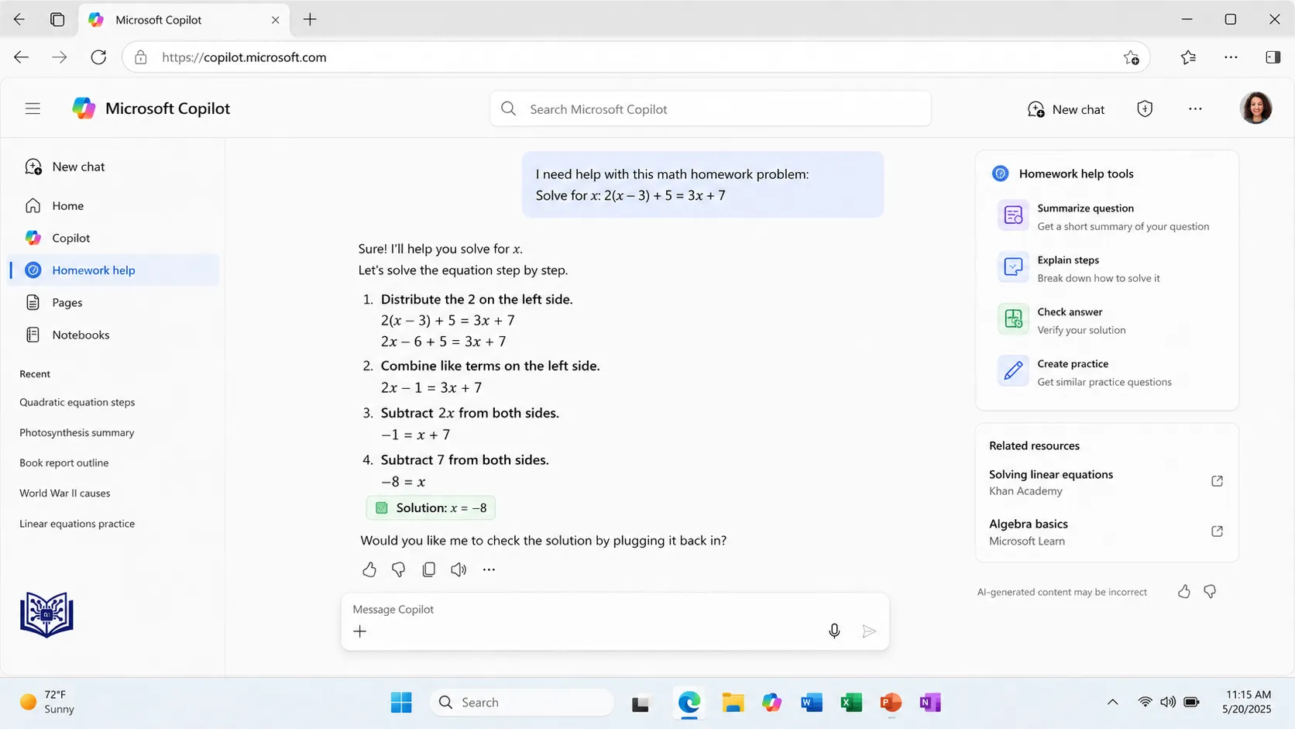Use the Check answer tool
The image size is (1295, 729).
click(1106, 320)
